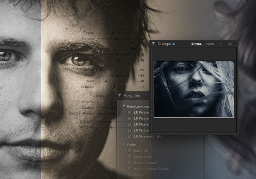Click the preset icon beside Leuchtend
Image resolution: width=256 pixels, height=179 pixels.
(x=130, y=157)
